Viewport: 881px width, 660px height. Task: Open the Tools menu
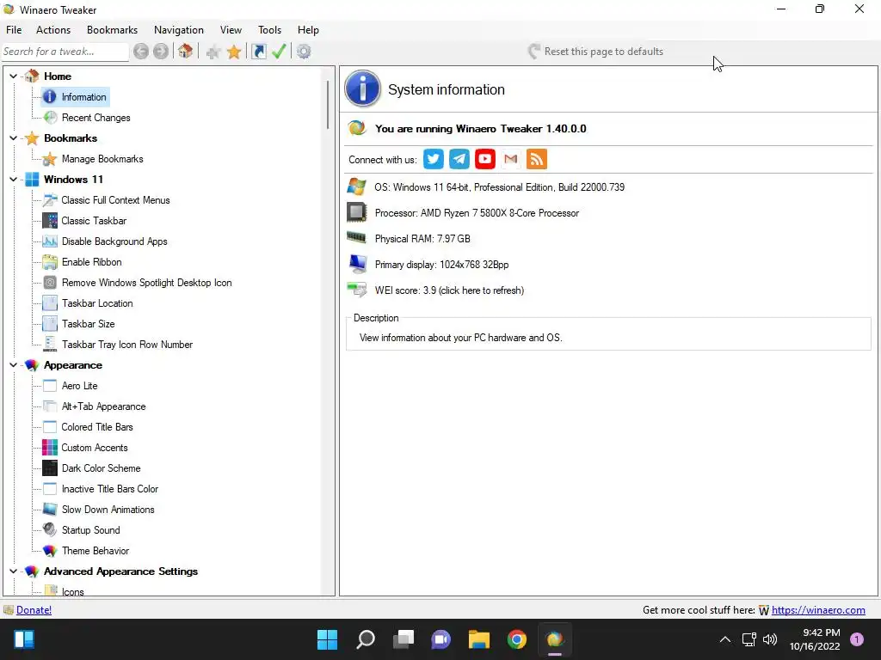[269, 30]
